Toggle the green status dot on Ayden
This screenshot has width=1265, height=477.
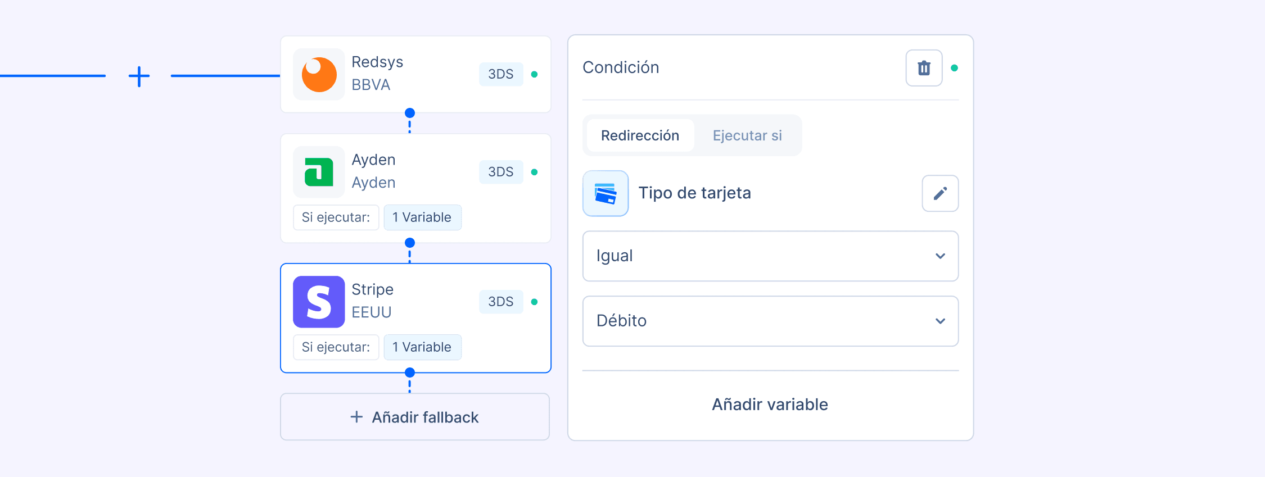pos(534,171)
